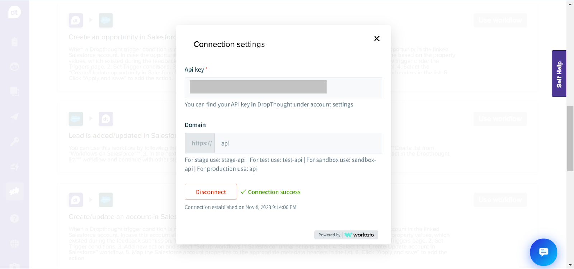Screen dimensions: 574x269
Task: Click the Connection success status text
Action: pyautogui.click(x=274, y=192)
